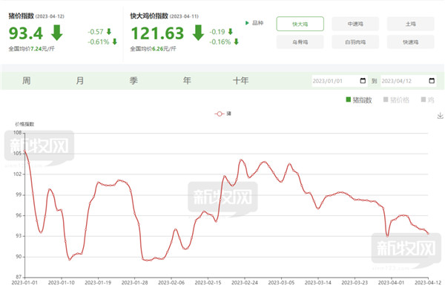Switch to the 十年 time range
The width and height of the screenshot is (445, 291).
point(240,81)
